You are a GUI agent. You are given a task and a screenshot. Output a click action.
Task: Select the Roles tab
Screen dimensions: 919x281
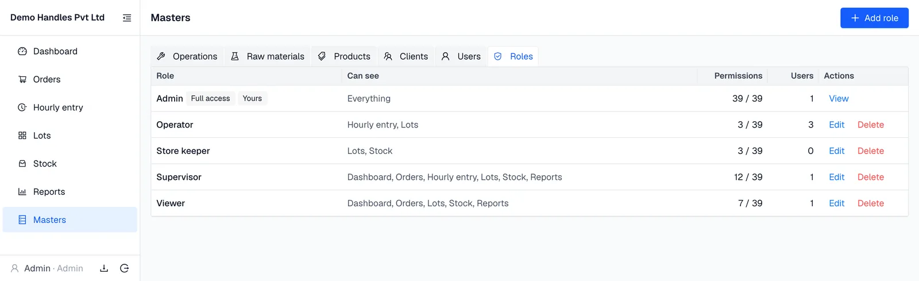tap(513, 56)
